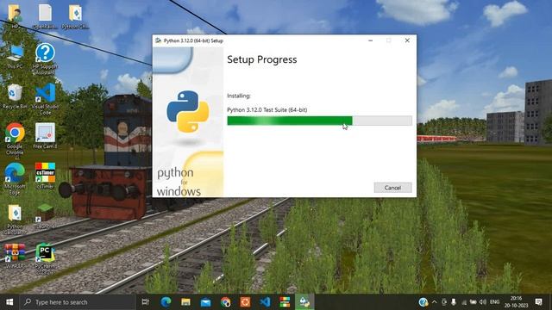Screen dimensions: 552x310
Task: Launch PyCharm from desktop
Action: click(45, 258)
